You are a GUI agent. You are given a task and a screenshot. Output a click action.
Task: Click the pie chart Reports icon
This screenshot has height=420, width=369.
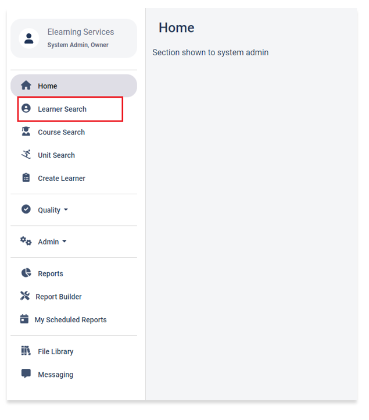[x=26, y=273]
